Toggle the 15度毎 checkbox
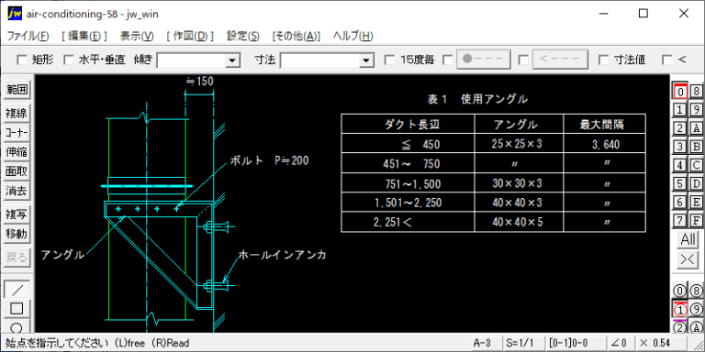 click(x=390, y=60)
